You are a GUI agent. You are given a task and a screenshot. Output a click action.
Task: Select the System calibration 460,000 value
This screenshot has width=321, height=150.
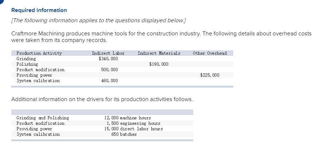click(x=110, y=81)
